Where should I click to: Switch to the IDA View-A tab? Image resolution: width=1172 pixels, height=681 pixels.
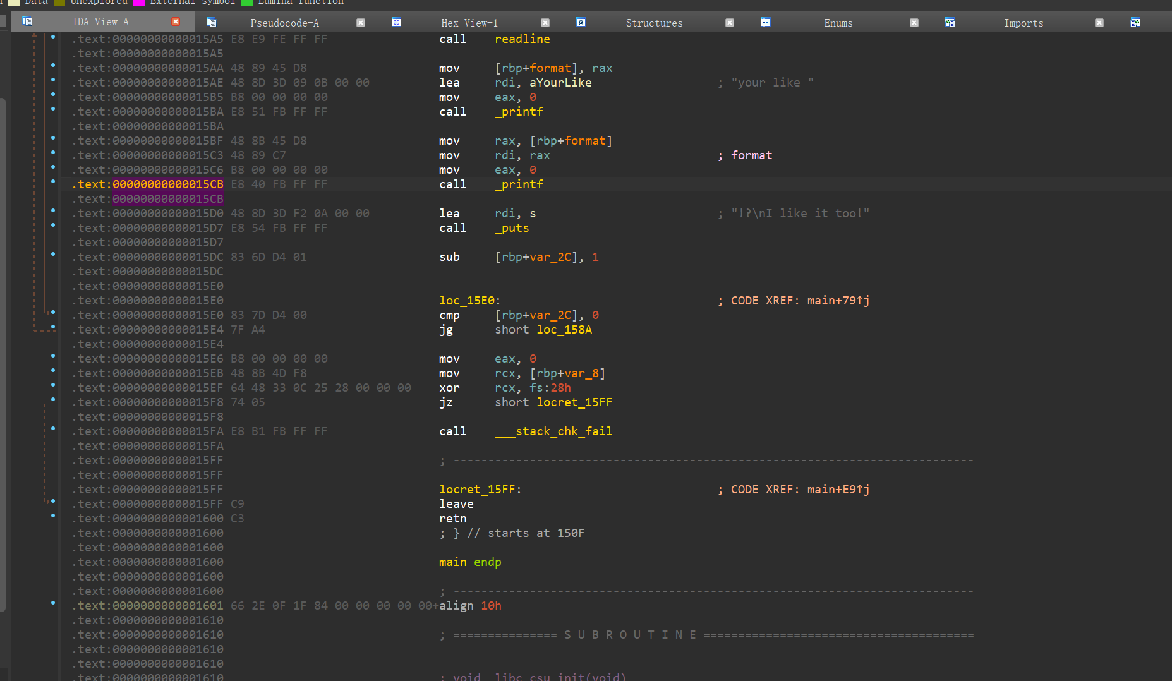pyautogui.click(x=100, y=22)
